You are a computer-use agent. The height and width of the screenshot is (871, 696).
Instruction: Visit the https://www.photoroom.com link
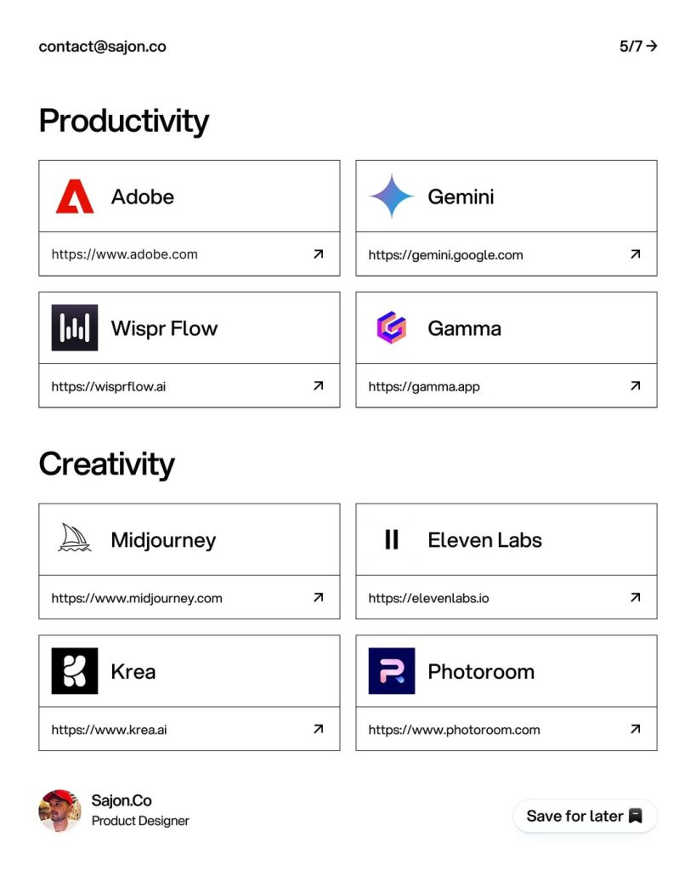(454, 729)
